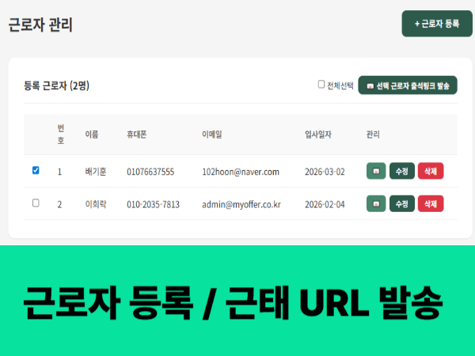475x356 pixels.
Task: Click email admin@myoffer.co.kr
Action: (241, 205)
